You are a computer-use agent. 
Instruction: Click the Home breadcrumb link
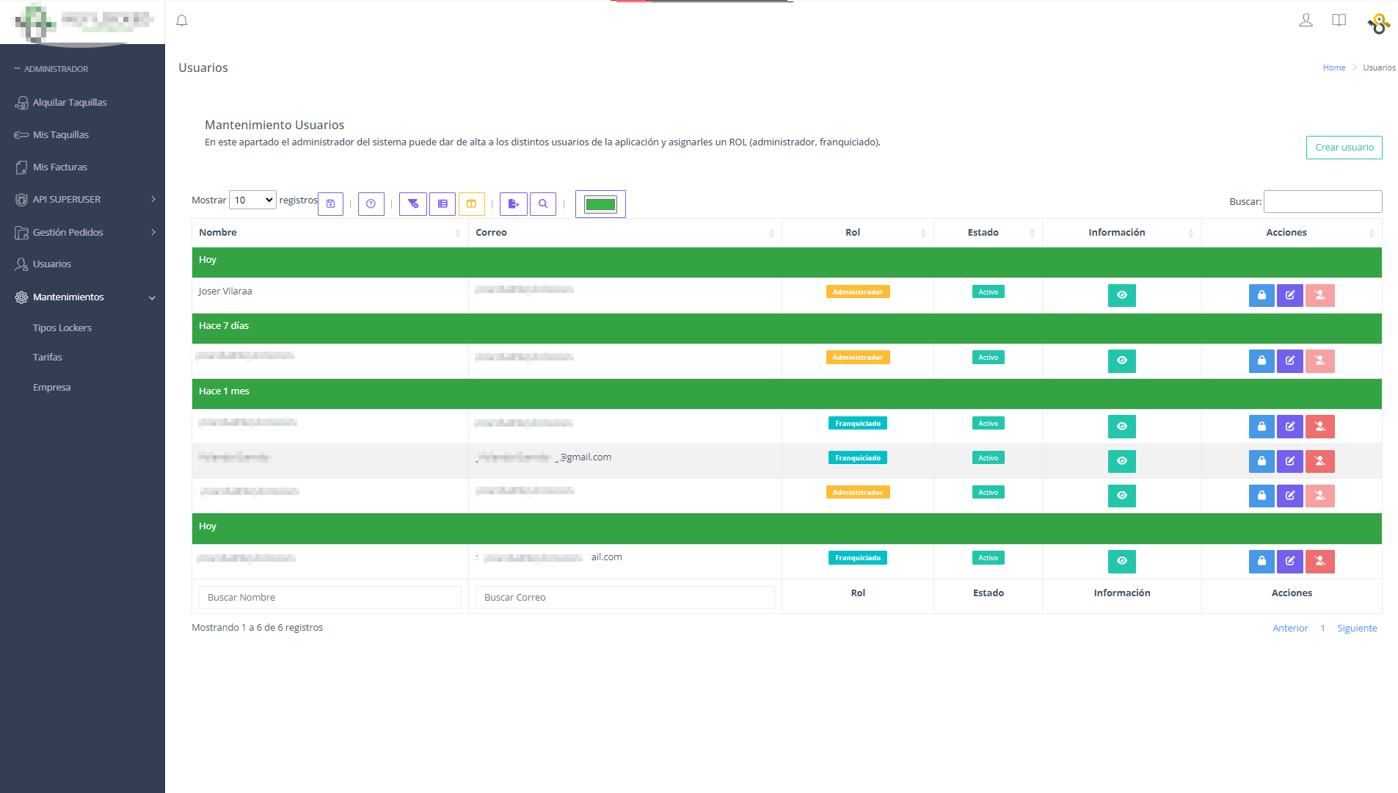[1333, 68]
